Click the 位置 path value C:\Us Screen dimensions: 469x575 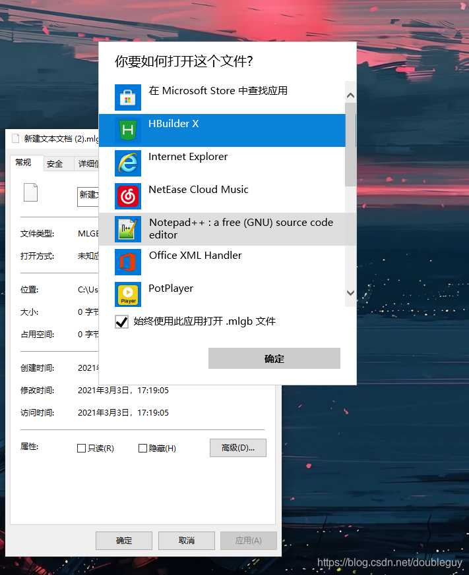pos(88,290)
